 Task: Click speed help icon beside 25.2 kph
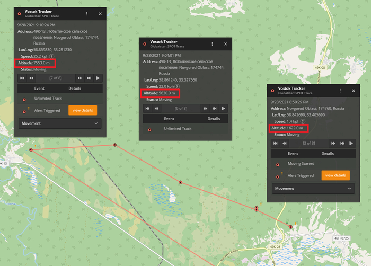pos(51,57)
